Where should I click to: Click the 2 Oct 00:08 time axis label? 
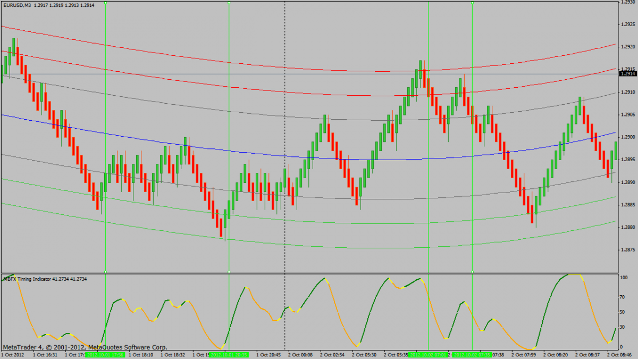300,354
